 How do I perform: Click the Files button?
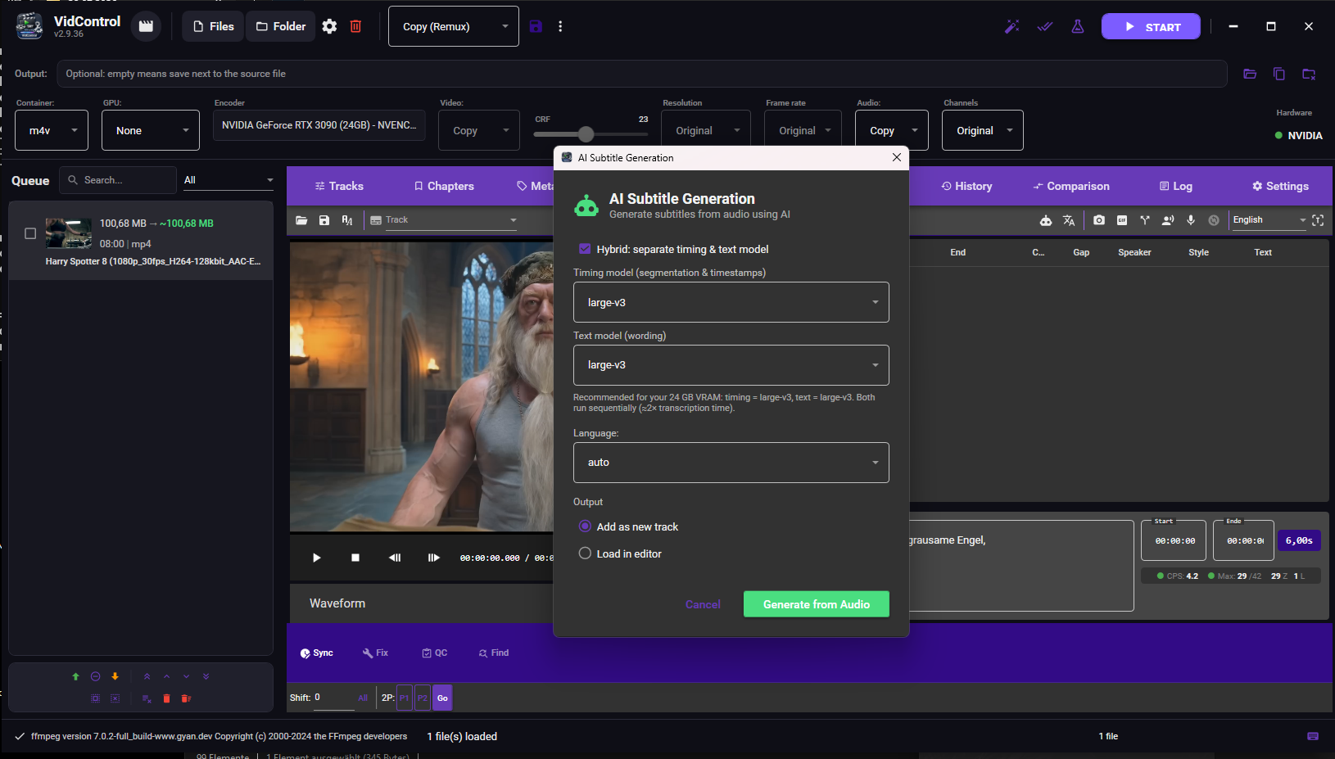214,26
